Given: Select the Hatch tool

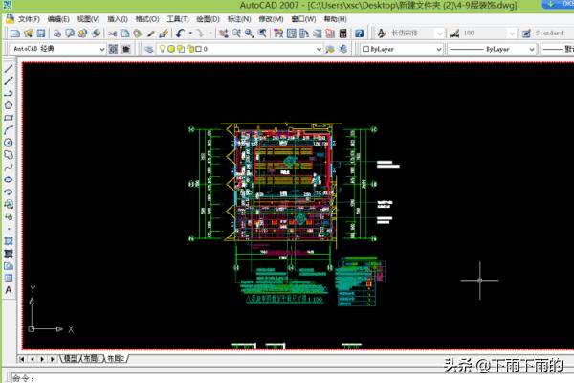Looking at the screenshot, I should coord(9,241).
